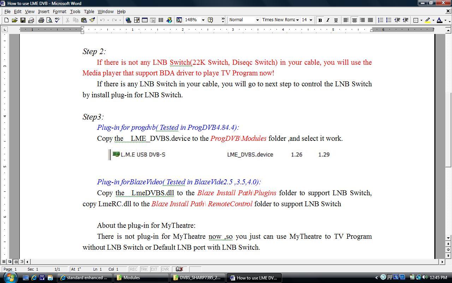Image resolution: width=452 pixels, height=283 pixels.
Task: Open the Insert Hyperlink tool
Action: click(129, 20)
